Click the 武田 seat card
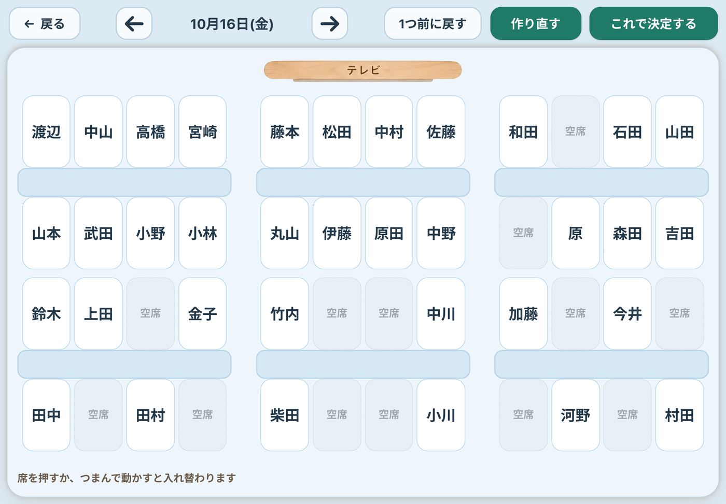Screen dimensions: 726x504 pyautogui.click(x=98, y=233)
